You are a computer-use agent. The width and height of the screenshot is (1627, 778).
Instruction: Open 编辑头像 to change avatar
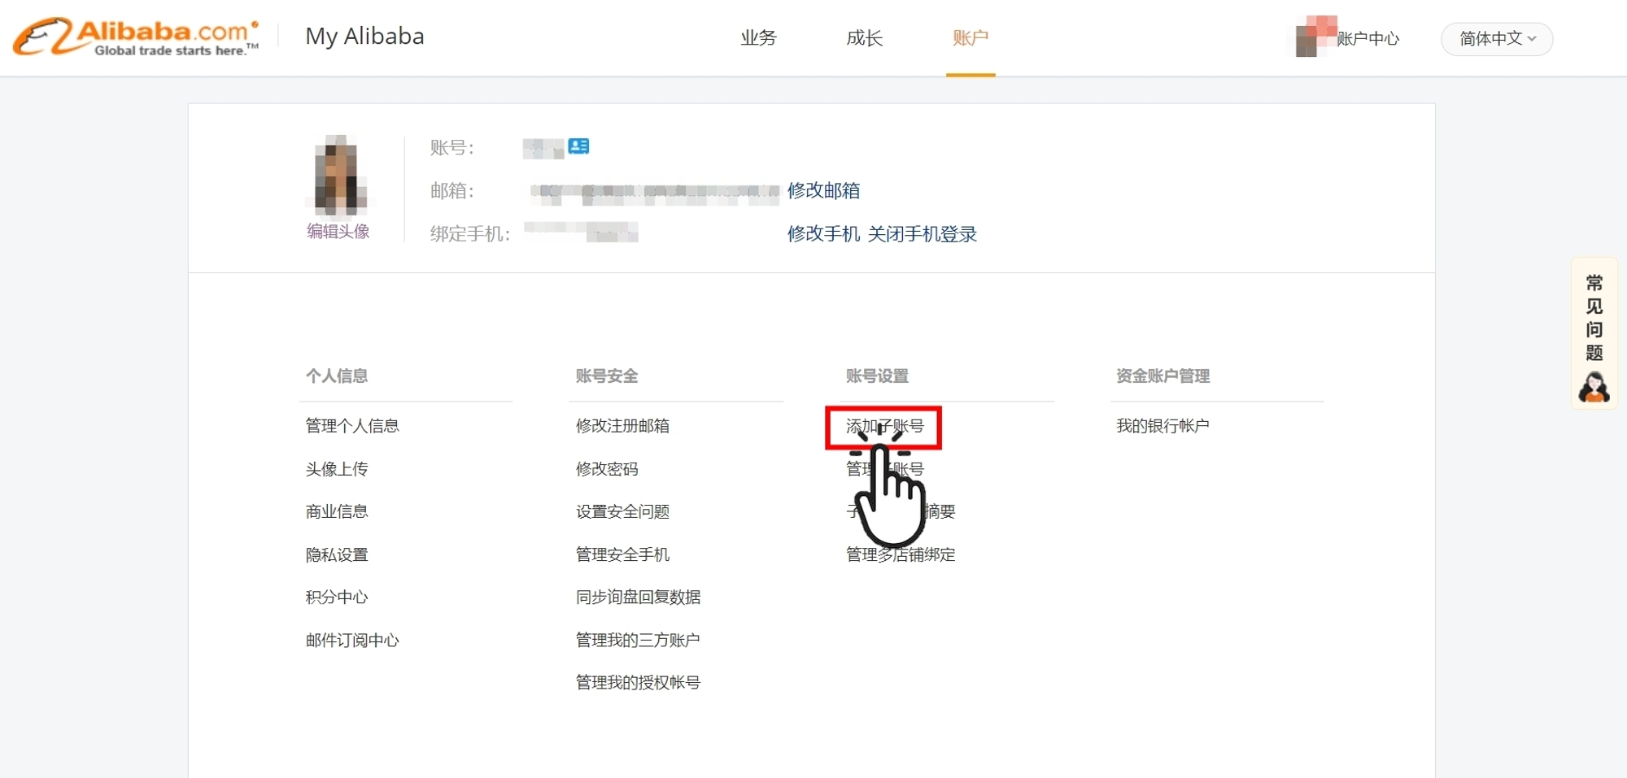point(338,231)
